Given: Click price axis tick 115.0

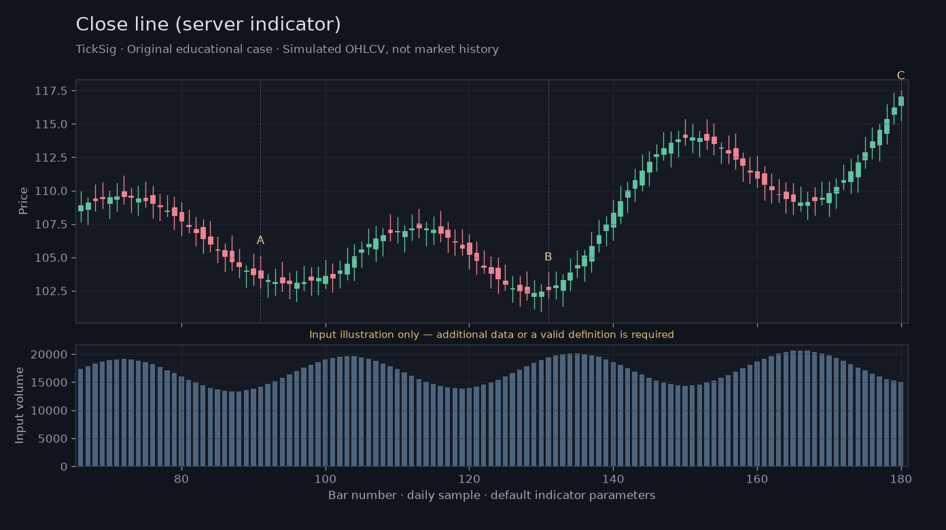Looking at the screenshot, I should click(x=52, y=124).
